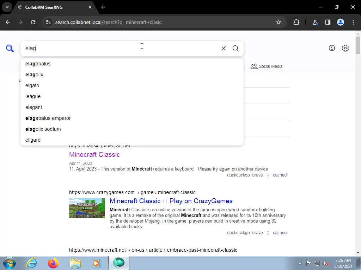Viewport: 361px width, 270px height.
Task: Open cached link for classic.minecraft.net result
Action: [x=280, y=175]
